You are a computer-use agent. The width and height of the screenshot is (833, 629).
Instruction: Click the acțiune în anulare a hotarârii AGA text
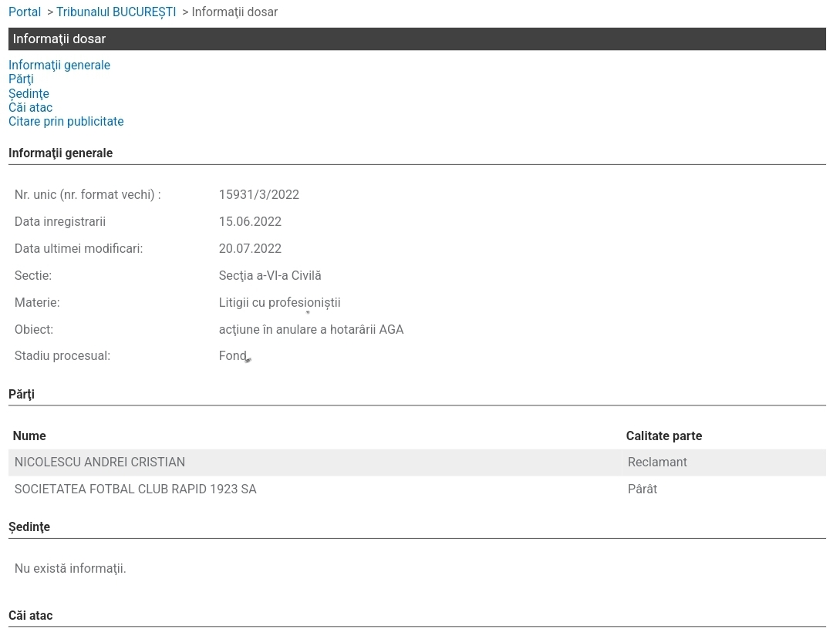tap(311, 330)
